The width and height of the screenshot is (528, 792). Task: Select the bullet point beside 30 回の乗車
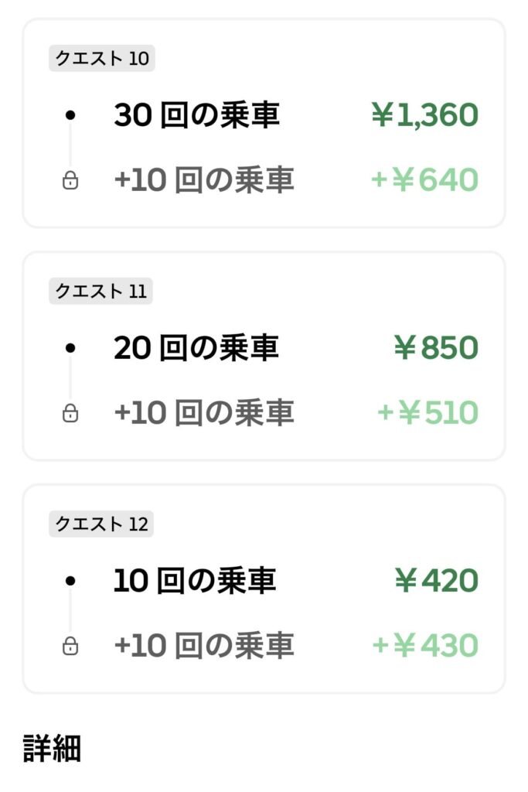(72, 114)
